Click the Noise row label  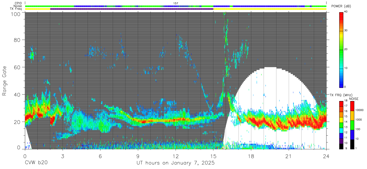17,6
